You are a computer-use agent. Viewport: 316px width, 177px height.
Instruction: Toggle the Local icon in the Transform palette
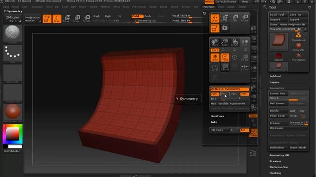click(x=244, y=42)
